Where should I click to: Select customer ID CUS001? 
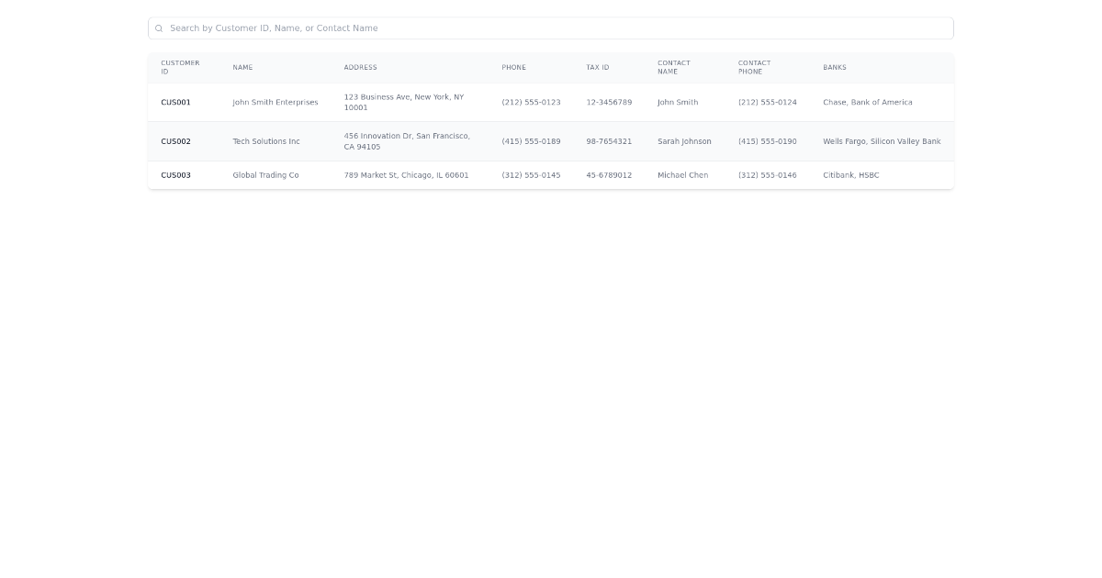[x=175, y=103]
